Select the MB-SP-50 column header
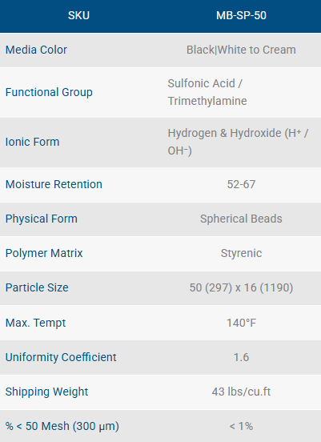Screen dimensions: 321x442 [x=241, y=15]
